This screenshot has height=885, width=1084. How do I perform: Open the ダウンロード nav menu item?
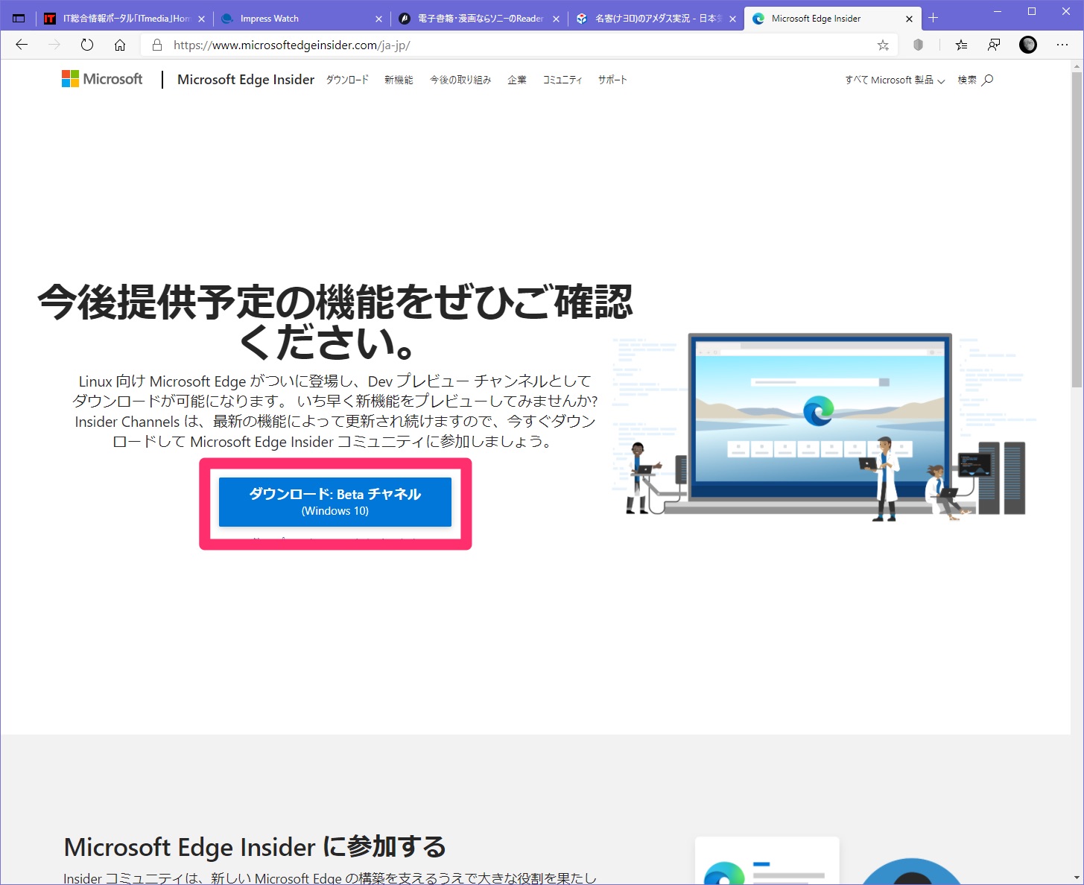tap(347, 80)
